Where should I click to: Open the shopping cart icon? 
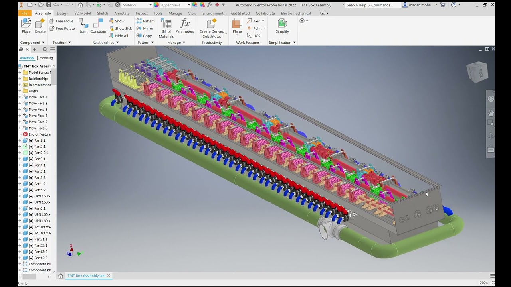coord(443,5)
